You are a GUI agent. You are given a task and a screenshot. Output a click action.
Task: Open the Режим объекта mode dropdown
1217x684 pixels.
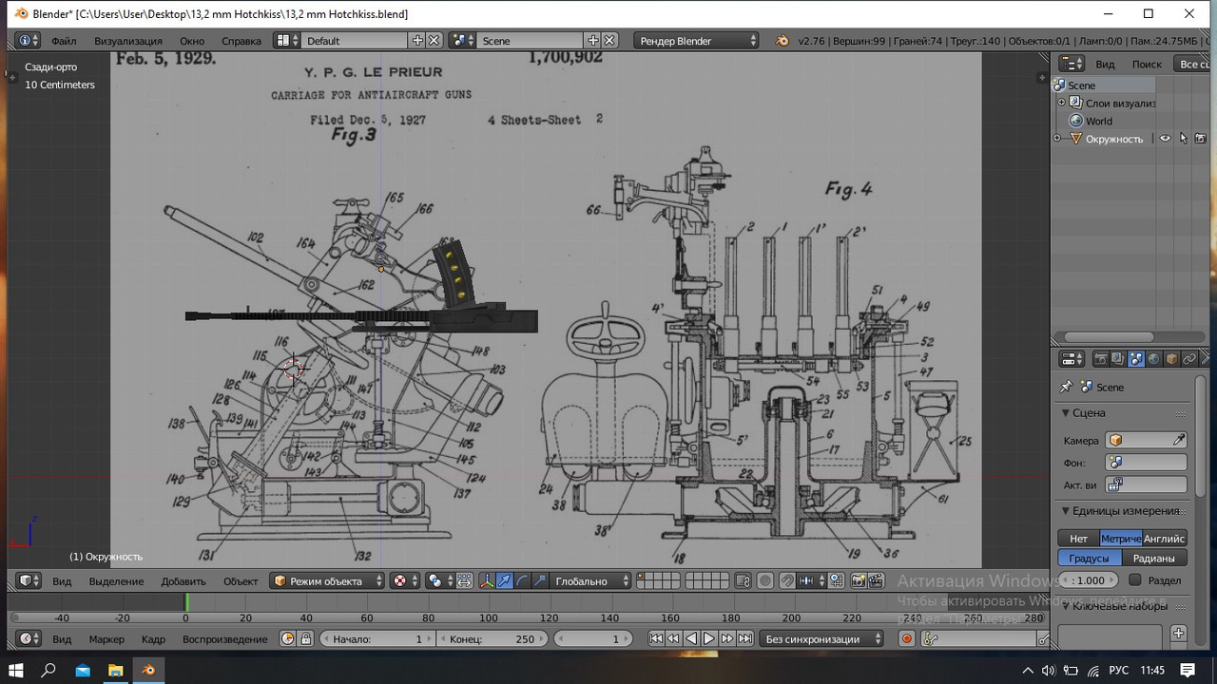coord(328,581)
